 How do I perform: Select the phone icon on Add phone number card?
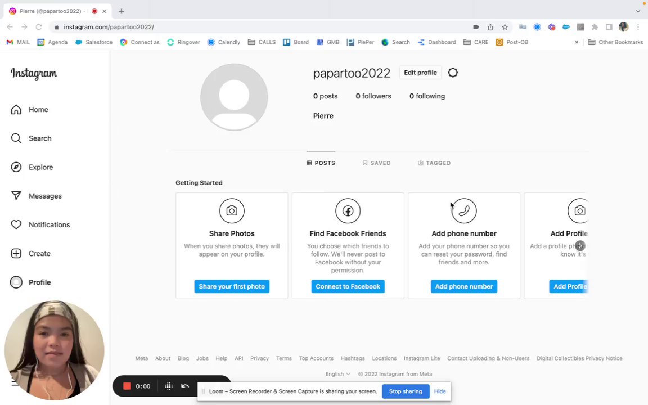(464, 211)
